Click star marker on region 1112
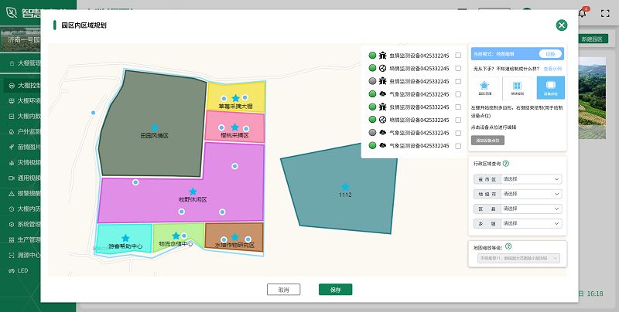Screen dimensions: 619x312 [345, 186]
